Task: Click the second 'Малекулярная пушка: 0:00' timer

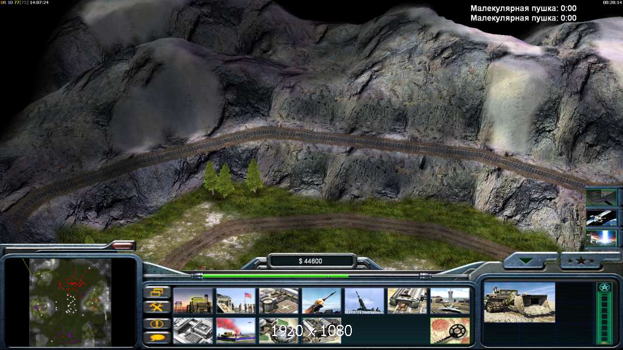Action: [523, 18]
